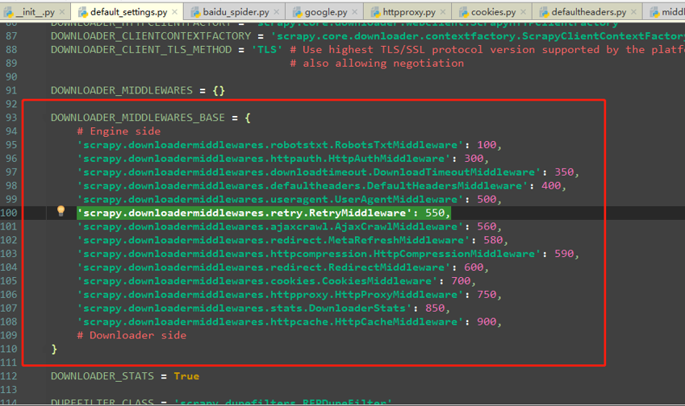This screenshot has width=685, height=406.
Task: Click the True value of DOWNLOADER_STATS
Action: (x=186, y=376)
